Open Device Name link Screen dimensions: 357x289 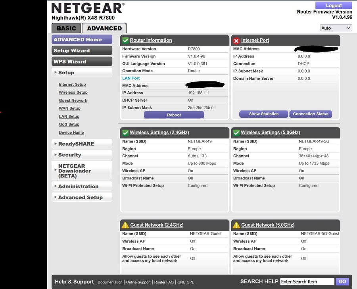(71, 133)
